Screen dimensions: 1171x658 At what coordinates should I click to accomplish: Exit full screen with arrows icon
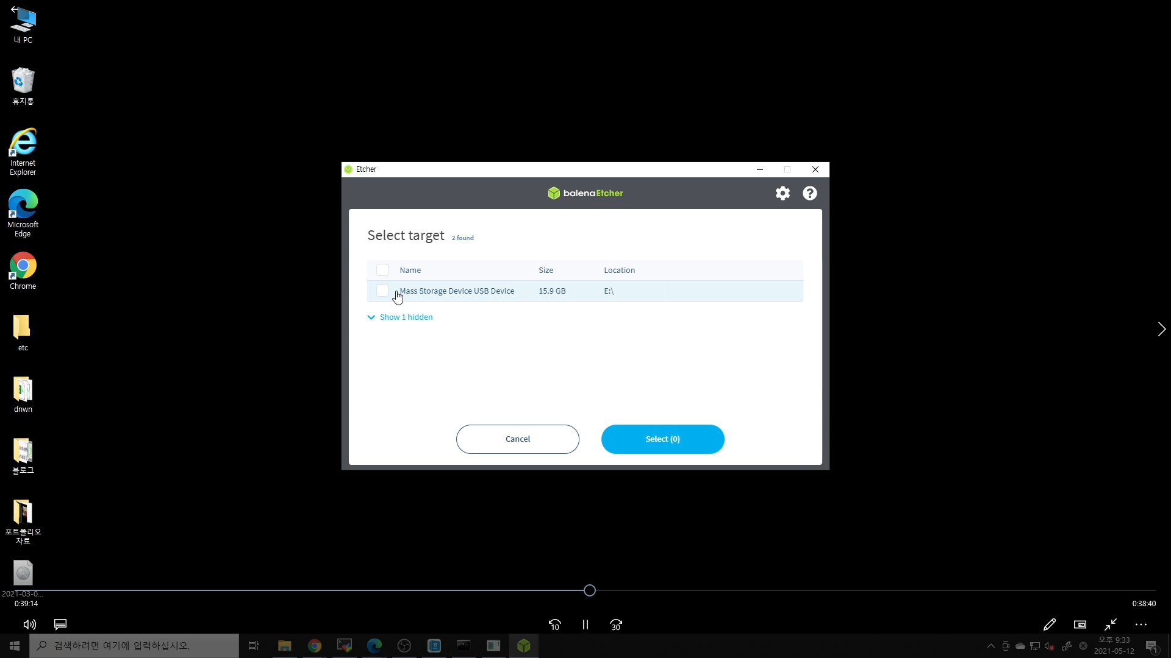[x=1111, y=624]
